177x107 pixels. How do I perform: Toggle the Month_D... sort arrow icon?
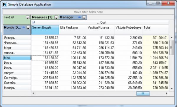pos(24,27)
